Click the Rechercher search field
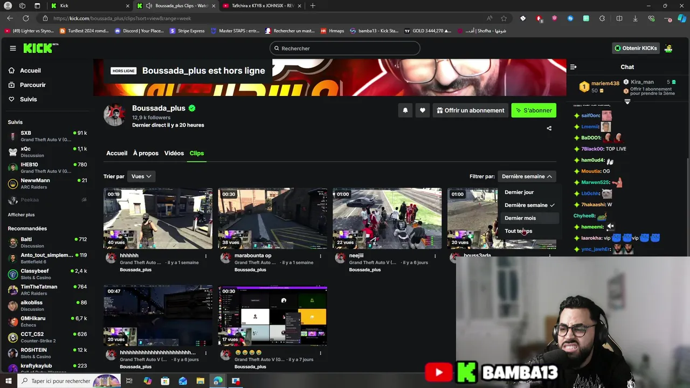 (x=345, y=48)
